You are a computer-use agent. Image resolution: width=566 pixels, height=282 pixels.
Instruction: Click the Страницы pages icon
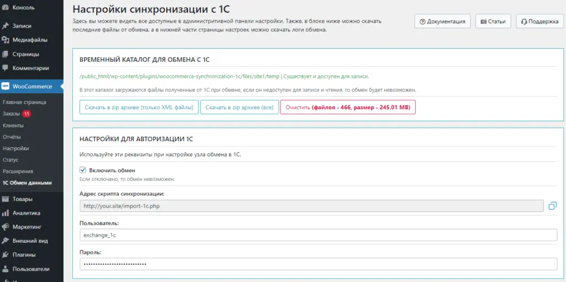pos(5,54)
